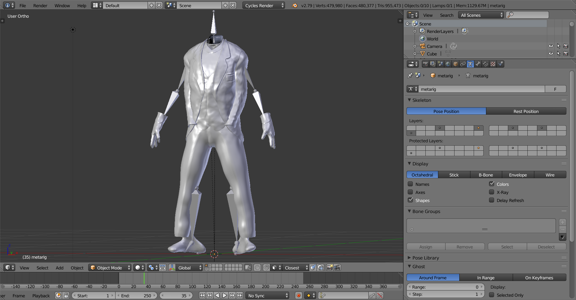Open Bone Constraints properties tab
This screenshot has width=576, height=300.
(485, 64)
